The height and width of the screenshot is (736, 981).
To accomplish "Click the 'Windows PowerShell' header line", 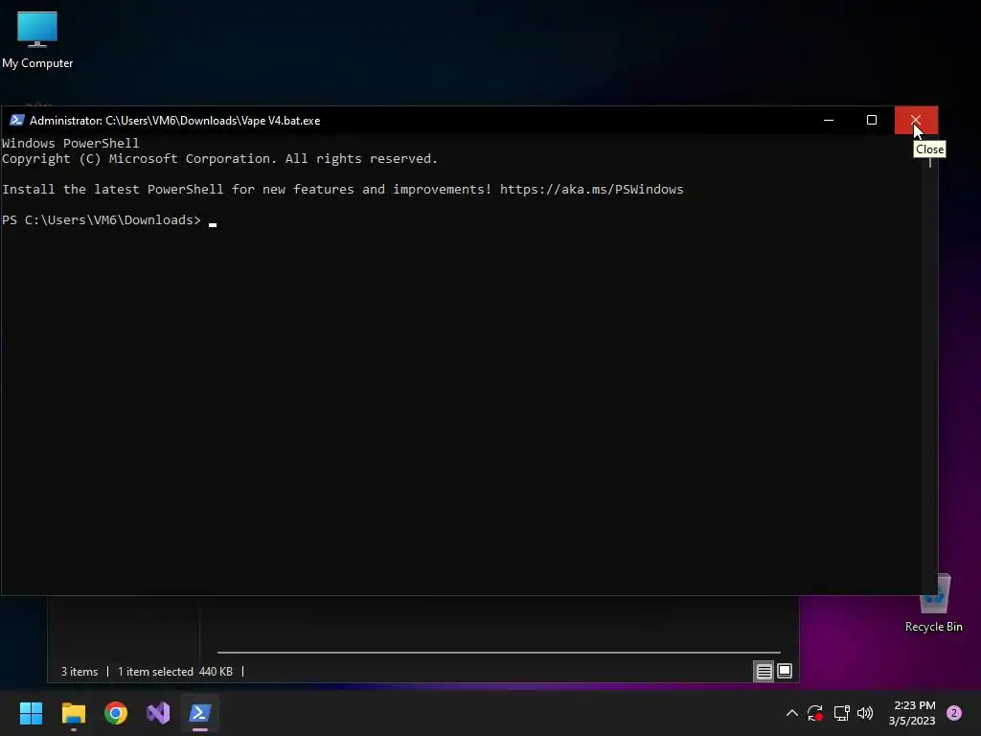I will (71, 143).
